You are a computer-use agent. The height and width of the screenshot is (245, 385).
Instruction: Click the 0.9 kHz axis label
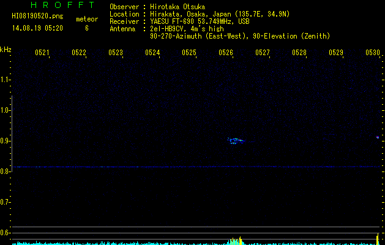[5, 141]
